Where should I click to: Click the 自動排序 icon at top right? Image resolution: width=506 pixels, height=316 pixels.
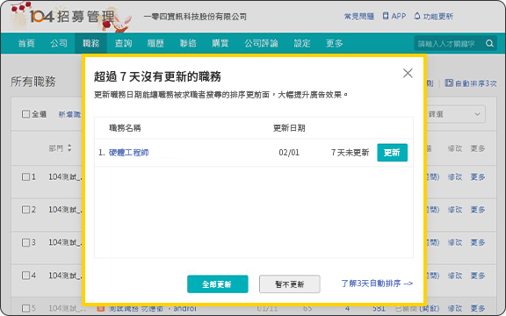(449, 83)
